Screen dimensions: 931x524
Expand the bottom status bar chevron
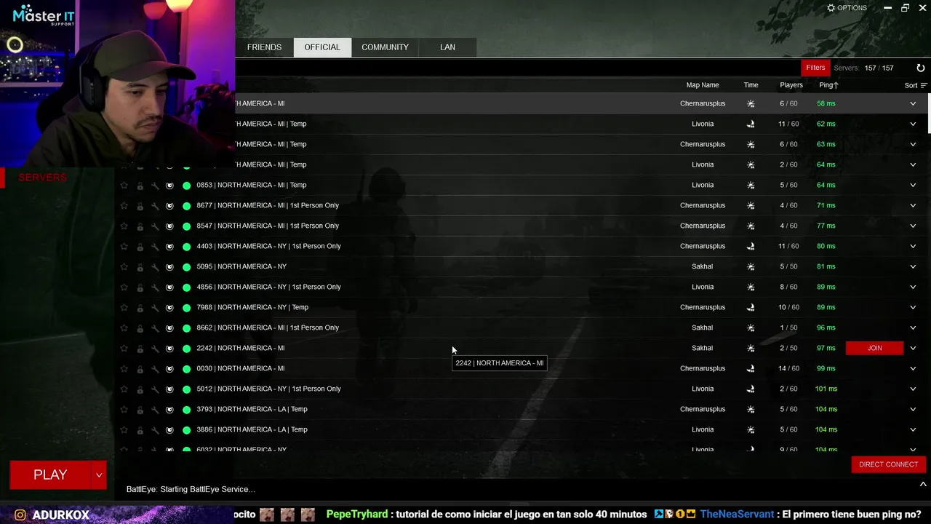click(x=922, y=485)
